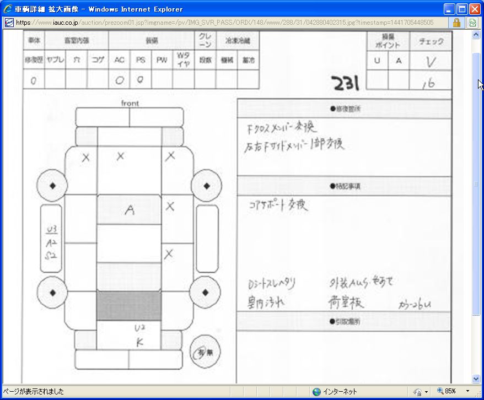Click the scrollbar up arrow

click(x=476, y=35)
